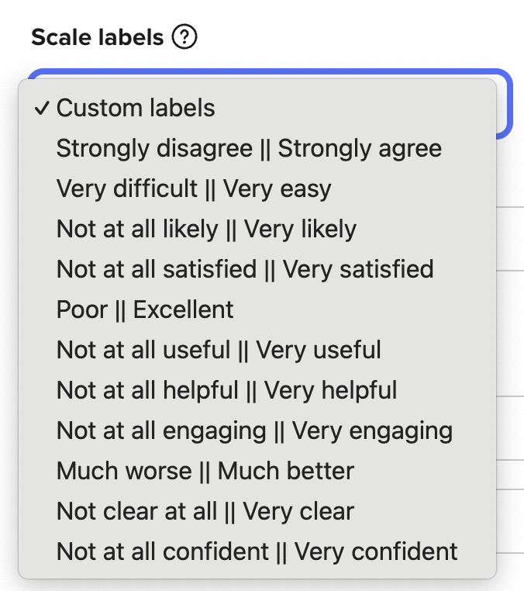Image resolution: width=524 pixels, height=591 pixels.
Task: Select Not at all confident || Very confident
Action: coord(257,551)
